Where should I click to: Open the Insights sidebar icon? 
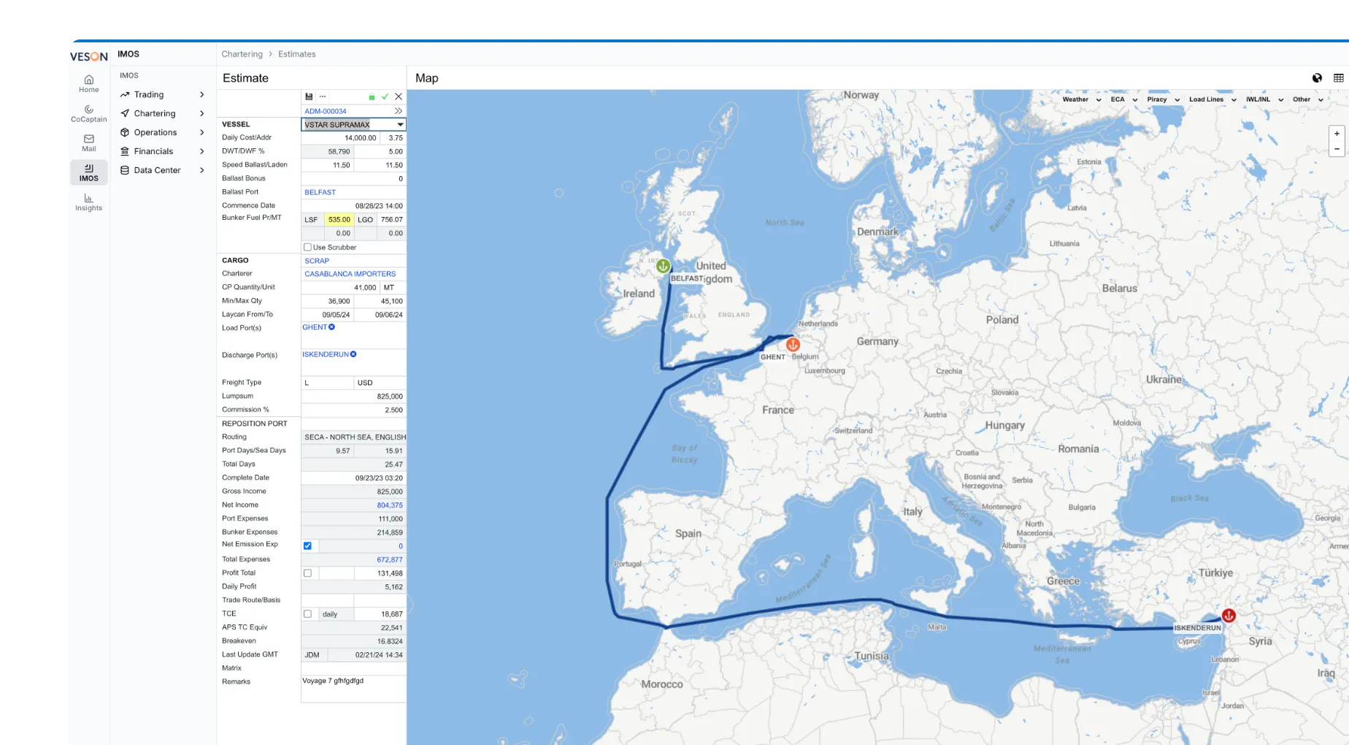click(88, 202)
